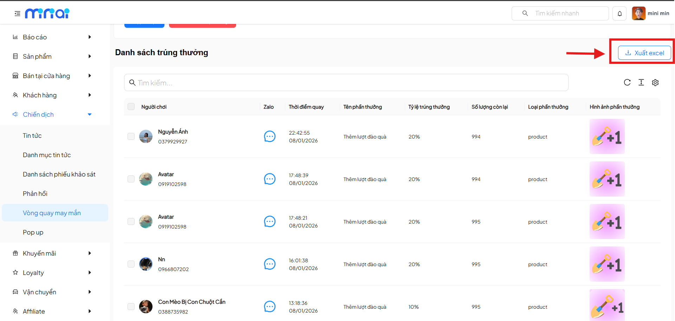The height and width of the screenshot is (321, 675).
Task: Expand the Khách hàng menu
Action: (52, 95)
